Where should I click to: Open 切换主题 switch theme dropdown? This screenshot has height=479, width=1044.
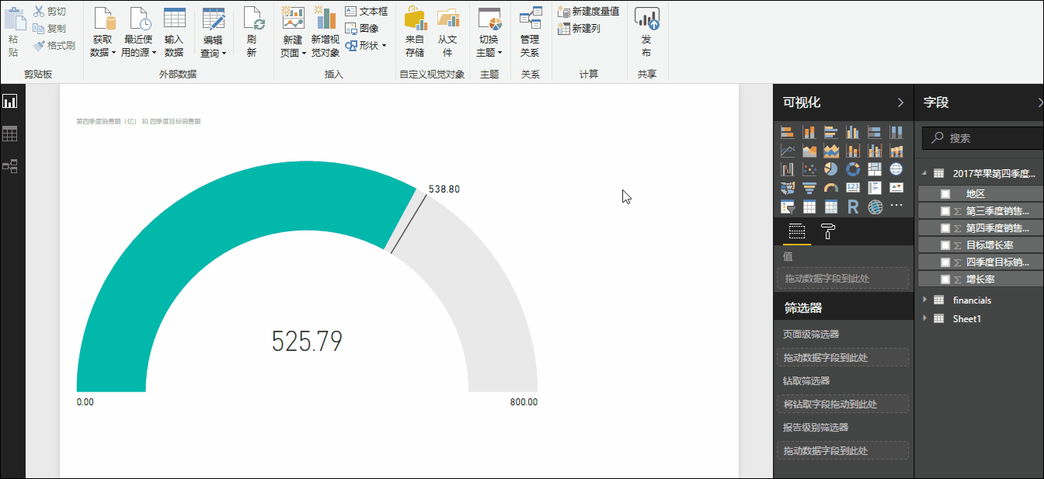pos(489,33)
